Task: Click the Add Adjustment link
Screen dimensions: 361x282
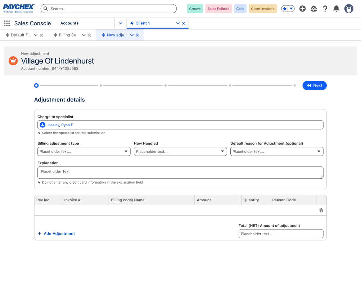Action: coord(56,234)
